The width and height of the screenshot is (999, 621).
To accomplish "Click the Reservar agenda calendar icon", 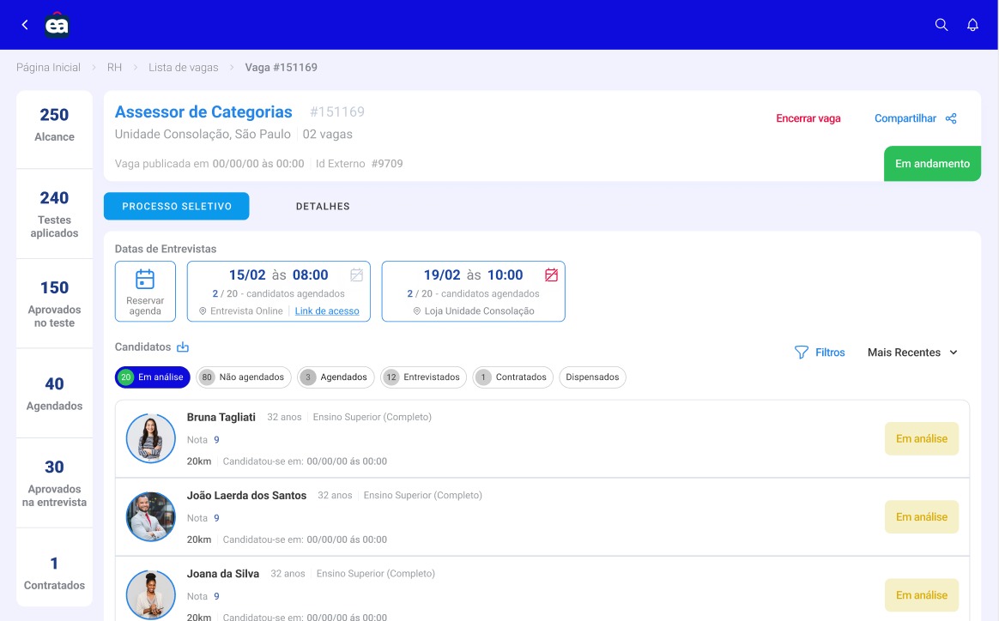I will coord(145,280).
